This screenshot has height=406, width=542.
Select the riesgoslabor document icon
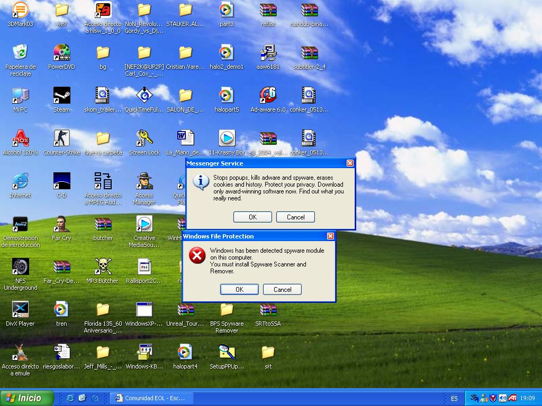coord(61,352)
